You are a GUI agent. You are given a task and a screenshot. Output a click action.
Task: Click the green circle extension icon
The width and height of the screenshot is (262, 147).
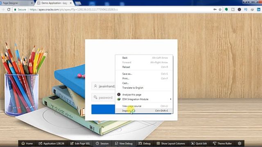click(226, 9)
